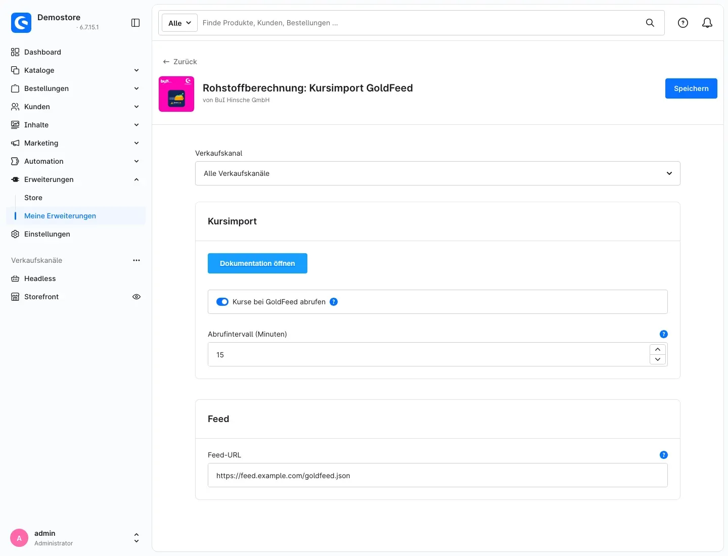Click the Feed-URL input field
This screenshot has height=556, width=728.
[x=438, y=475]
